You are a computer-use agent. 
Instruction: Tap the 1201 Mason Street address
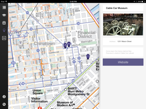coord(124,41)
